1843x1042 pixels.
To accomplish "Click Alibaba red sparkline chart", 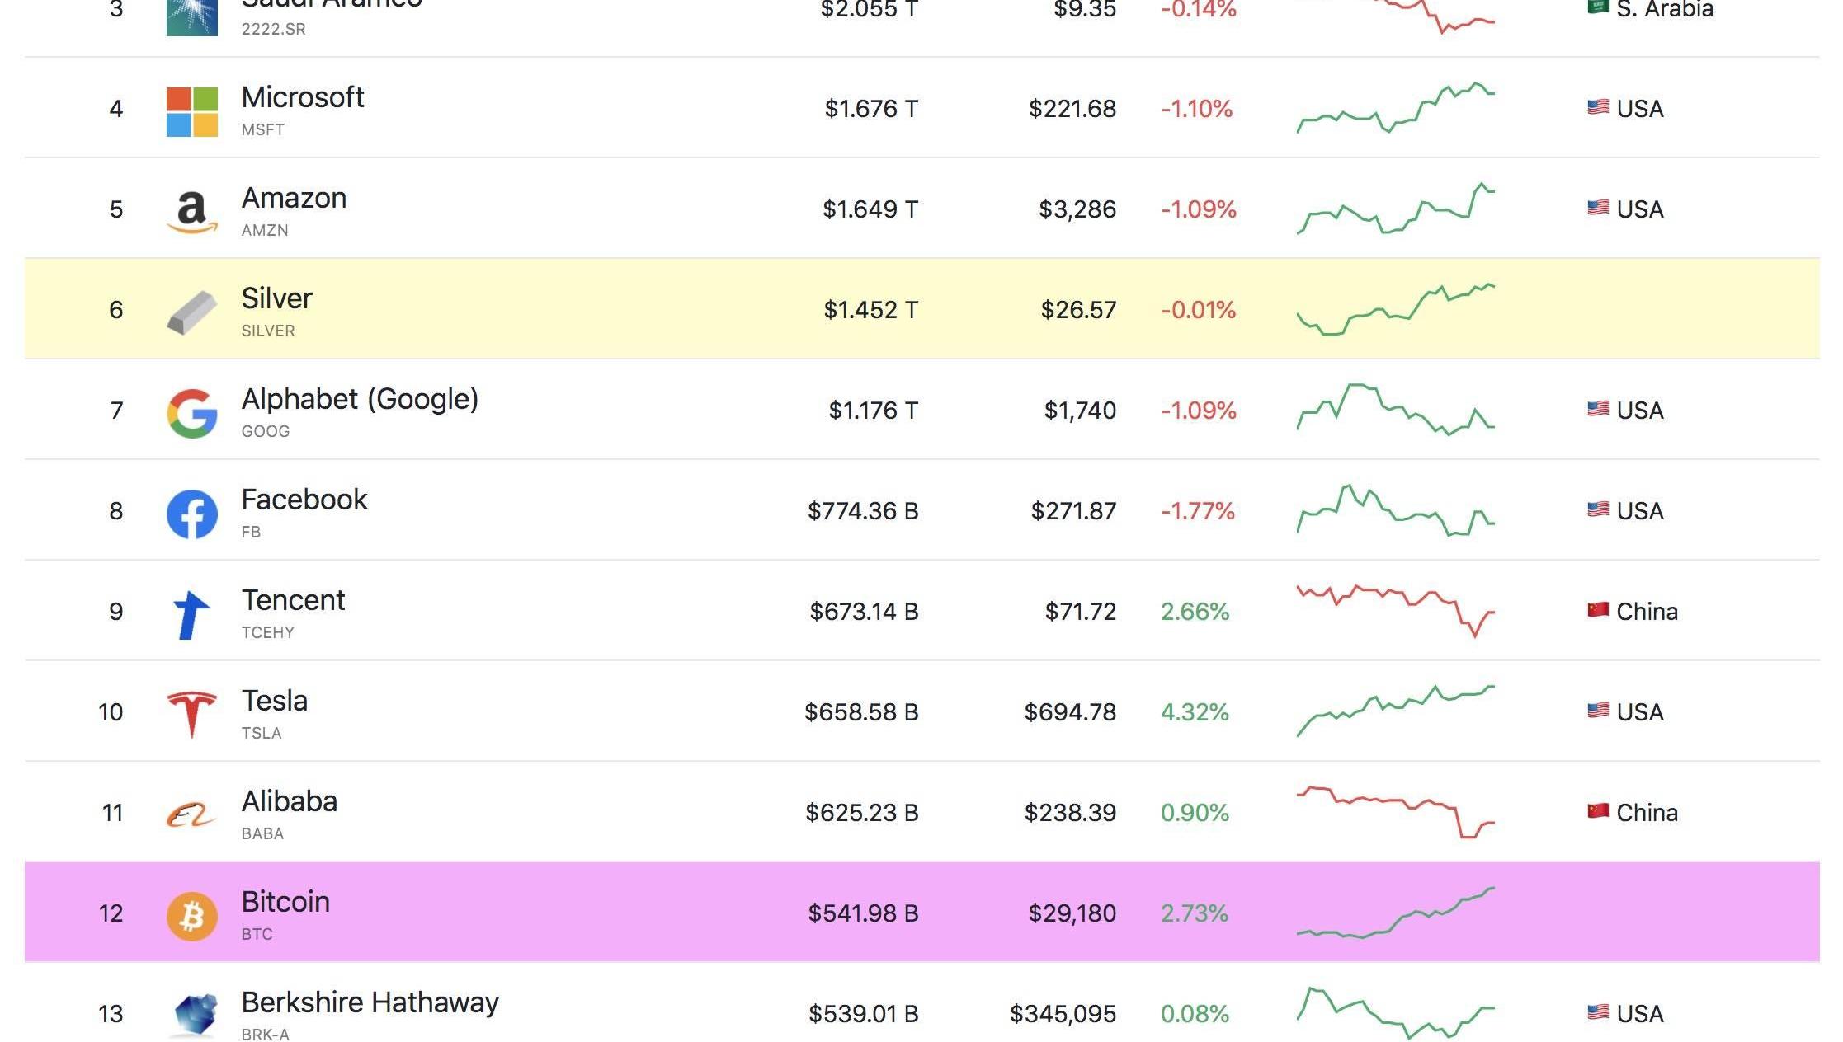I will tap(1396, 812).
